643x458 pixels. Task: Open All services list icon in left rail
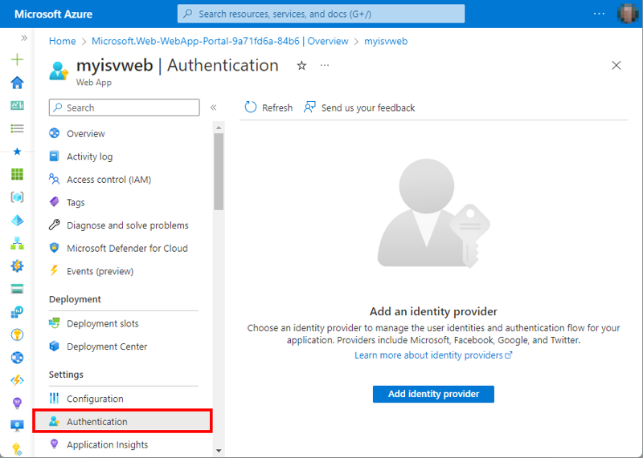point(17,128)
